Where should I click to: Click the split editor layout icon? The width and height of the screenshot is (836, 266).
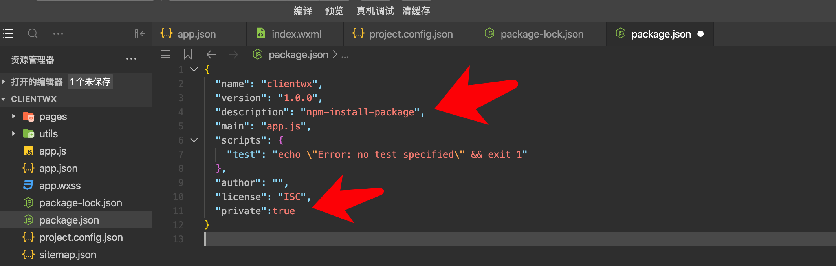(140, 34)
